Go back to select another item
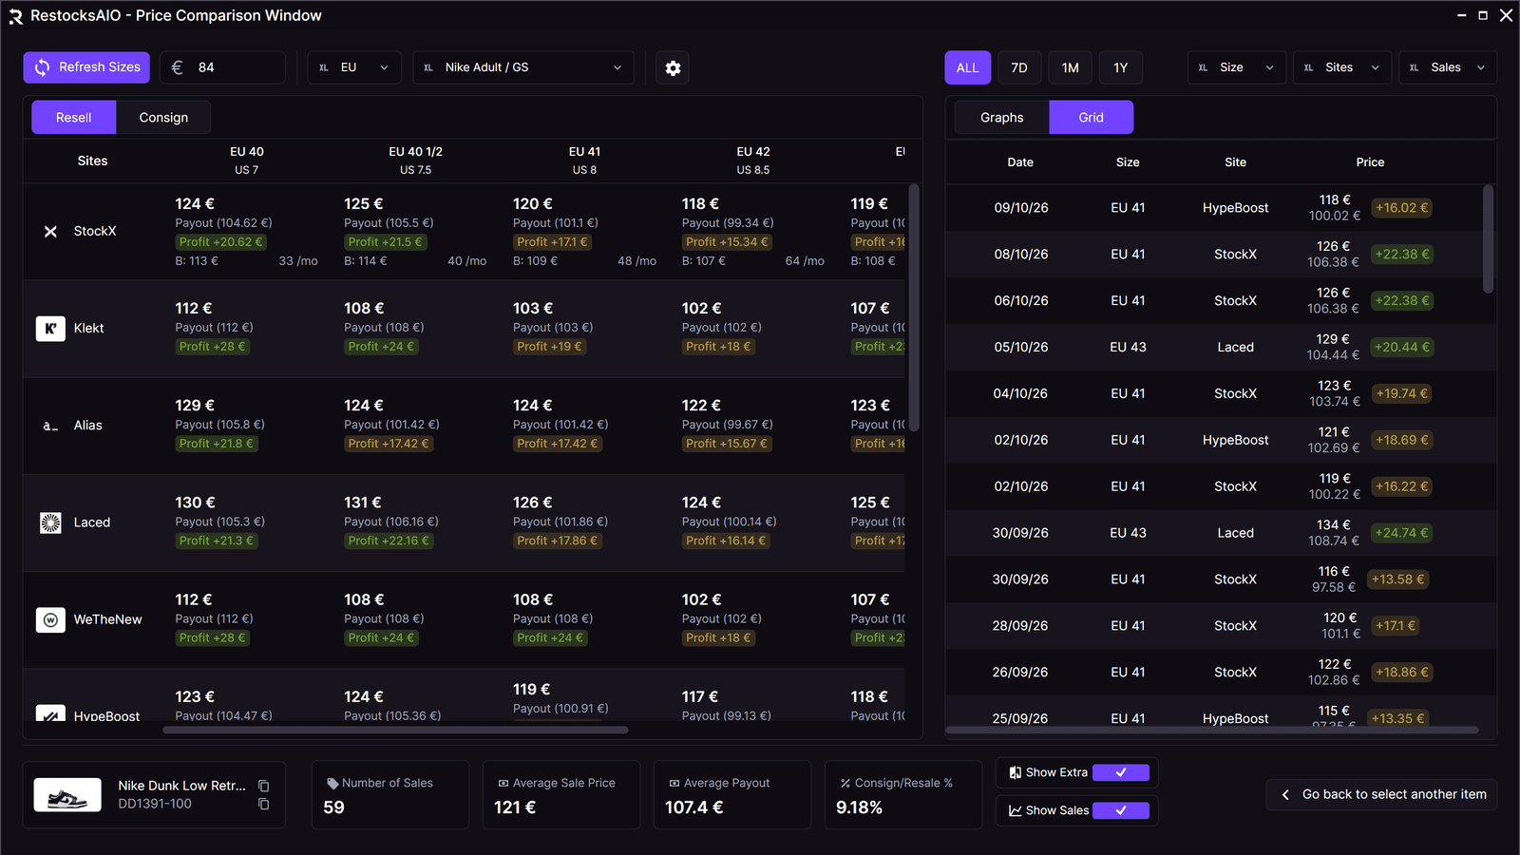Viewport: 1520px width, 855px height. point(1381,794)
